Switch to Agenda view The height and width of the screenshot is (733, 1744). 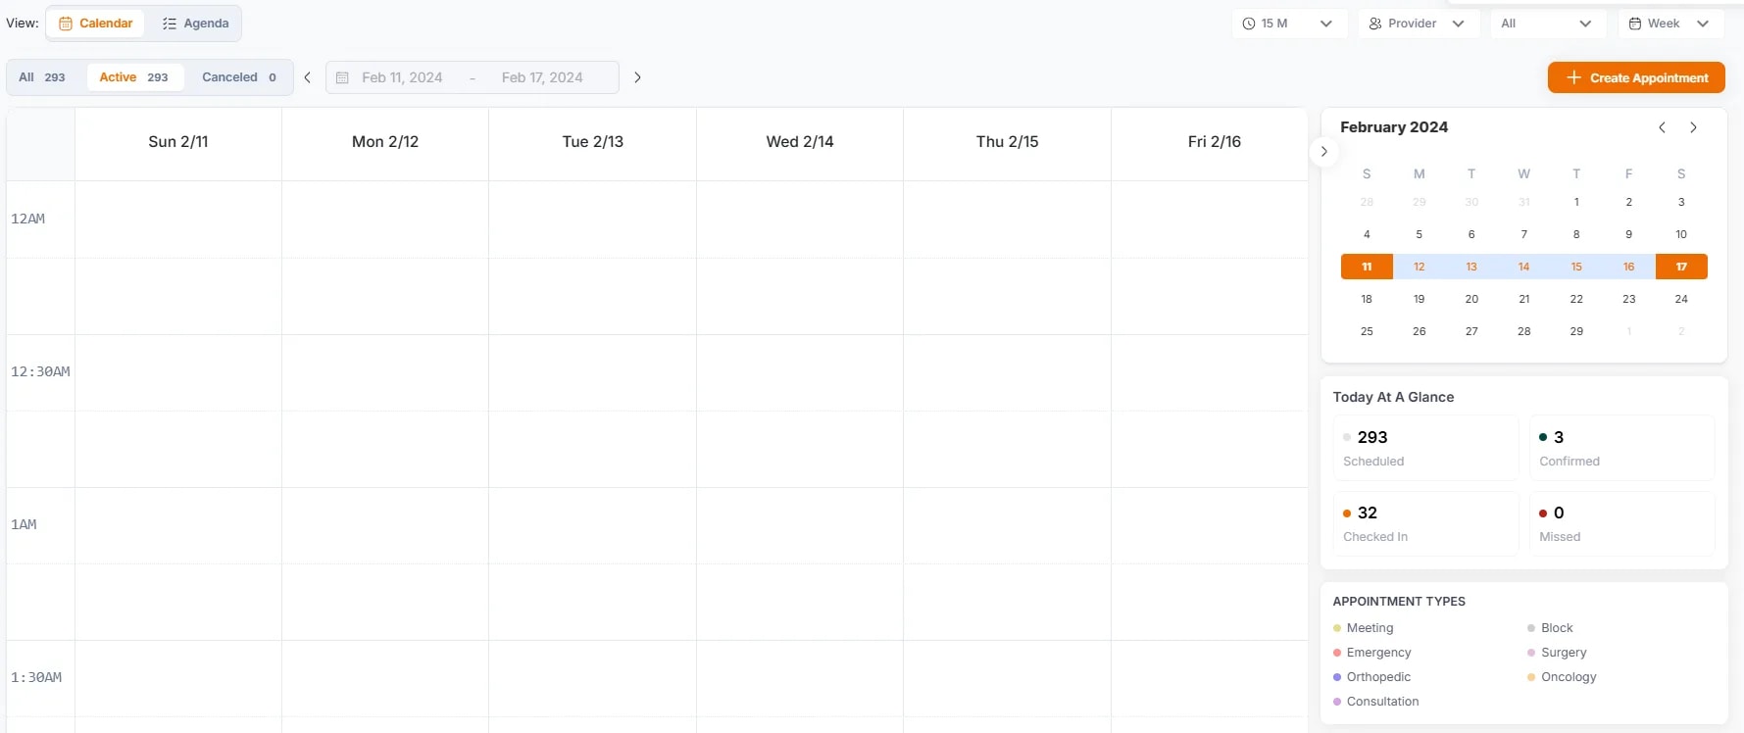[x=195, y=24]
